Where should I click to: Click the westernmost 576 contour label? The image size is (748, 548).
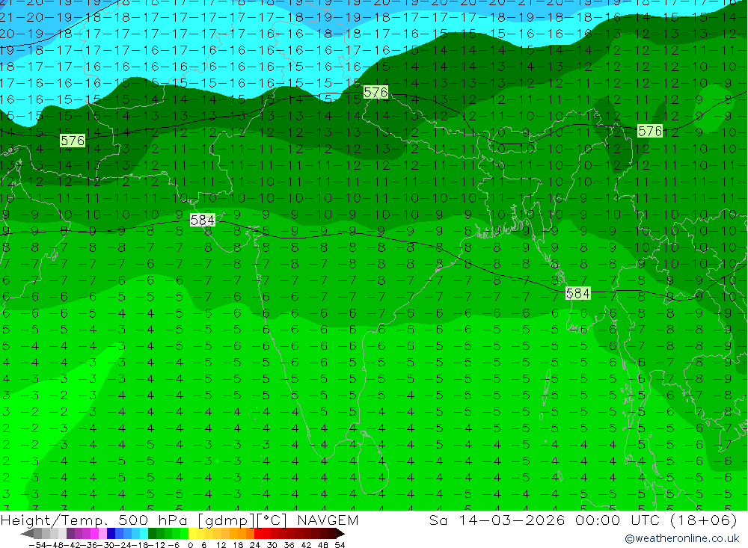73,141
